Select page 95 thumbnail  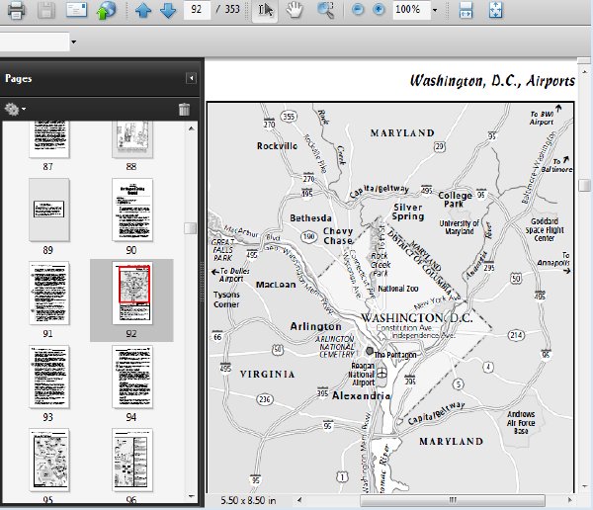click(x=49, y=460)
